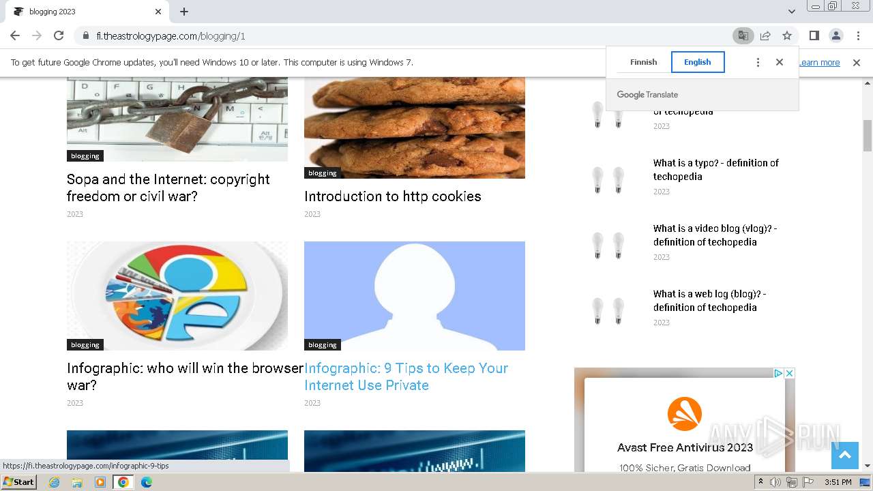Show hidden system tray icons
The width and height of the screenshot is (873, 491).
click(760, 482)
